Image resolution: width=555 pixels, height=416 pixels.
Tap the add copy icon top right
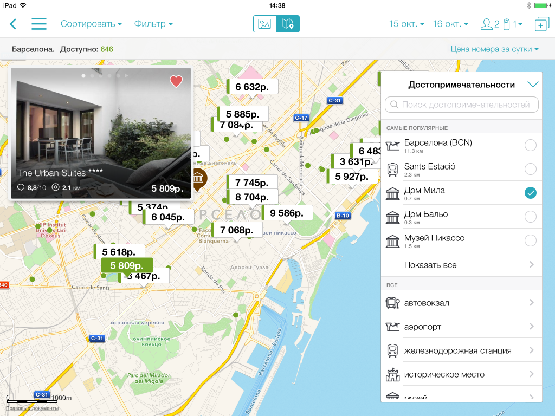pos(541,24)
